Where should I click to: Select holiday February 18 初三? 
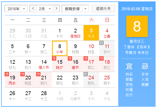[x=107, y=64]
